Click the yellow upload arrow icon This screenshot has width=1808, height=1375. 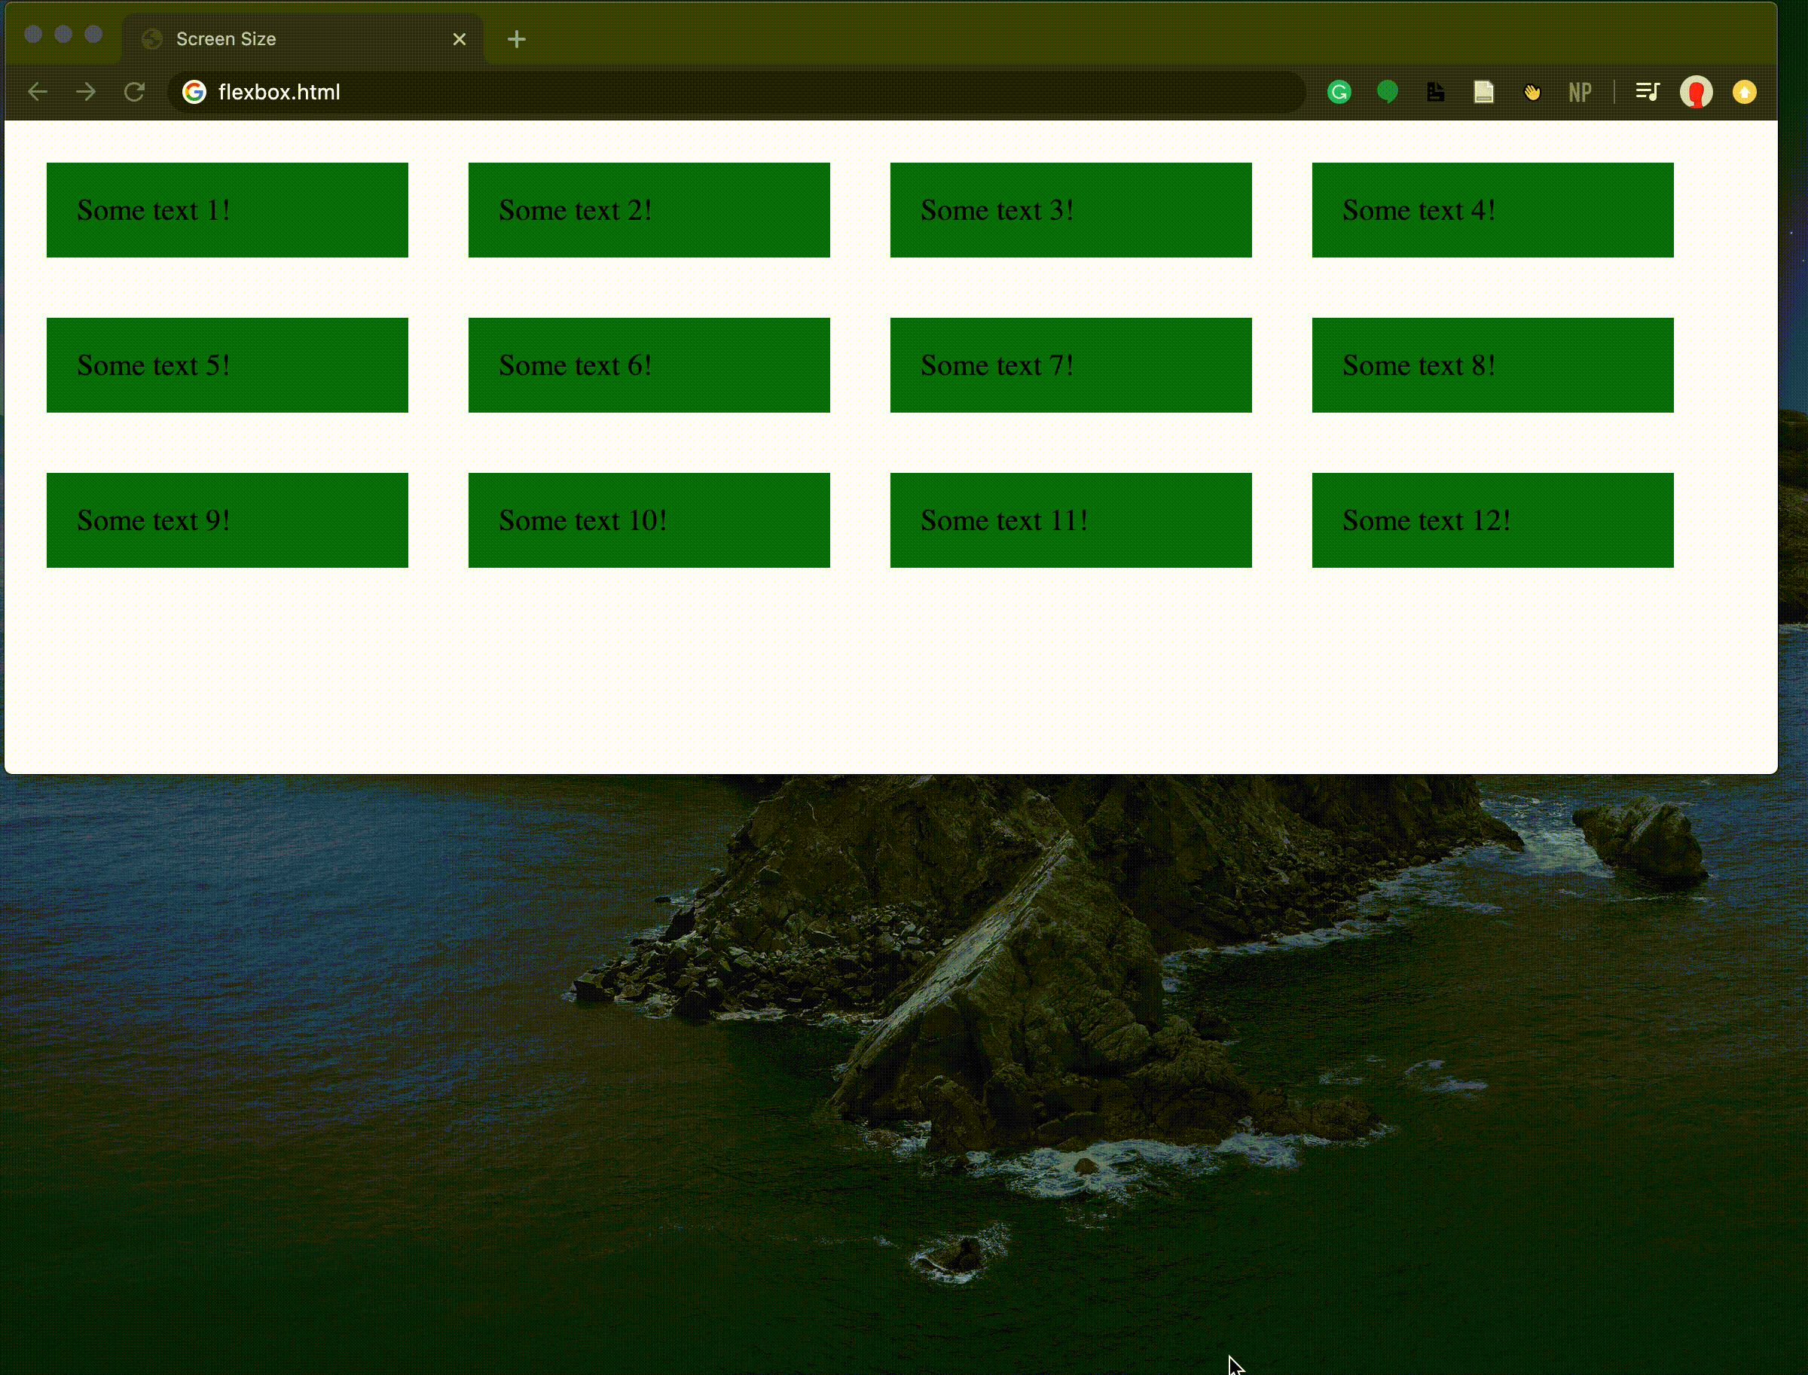click(x=1744, y=92)
